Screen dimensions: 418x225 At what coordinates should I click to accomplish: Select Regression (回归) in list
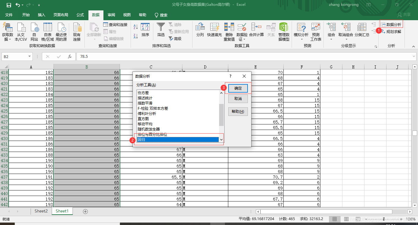178,140
